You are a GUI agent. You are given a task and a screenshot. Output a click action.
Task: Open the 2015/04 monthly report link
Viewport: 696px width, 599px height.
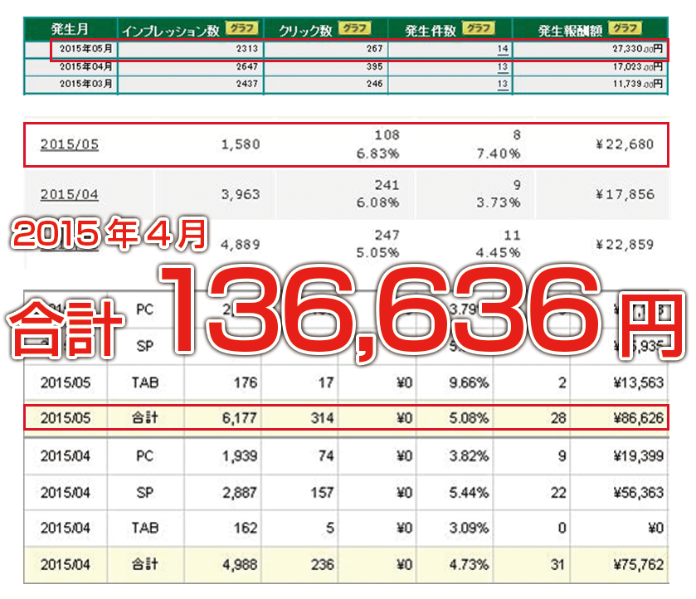click(69, 195)
